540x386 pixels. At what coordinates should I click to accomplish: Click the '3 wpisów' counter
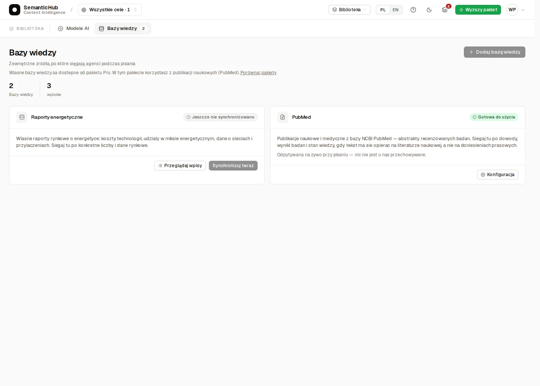[x=54, y=90]
